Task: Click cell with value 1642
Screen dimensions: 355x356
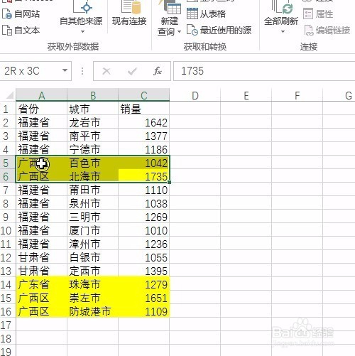Action: click(144, 122)
